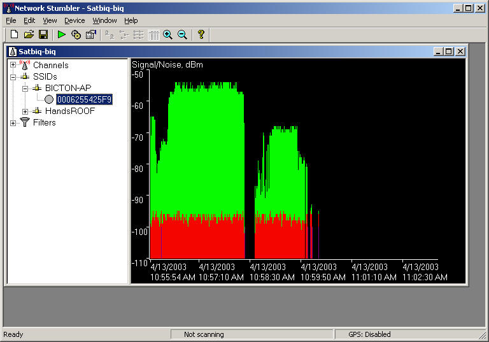Click the HandsROOF network icon
The image size is (489, 342).
tap(37, 111)
